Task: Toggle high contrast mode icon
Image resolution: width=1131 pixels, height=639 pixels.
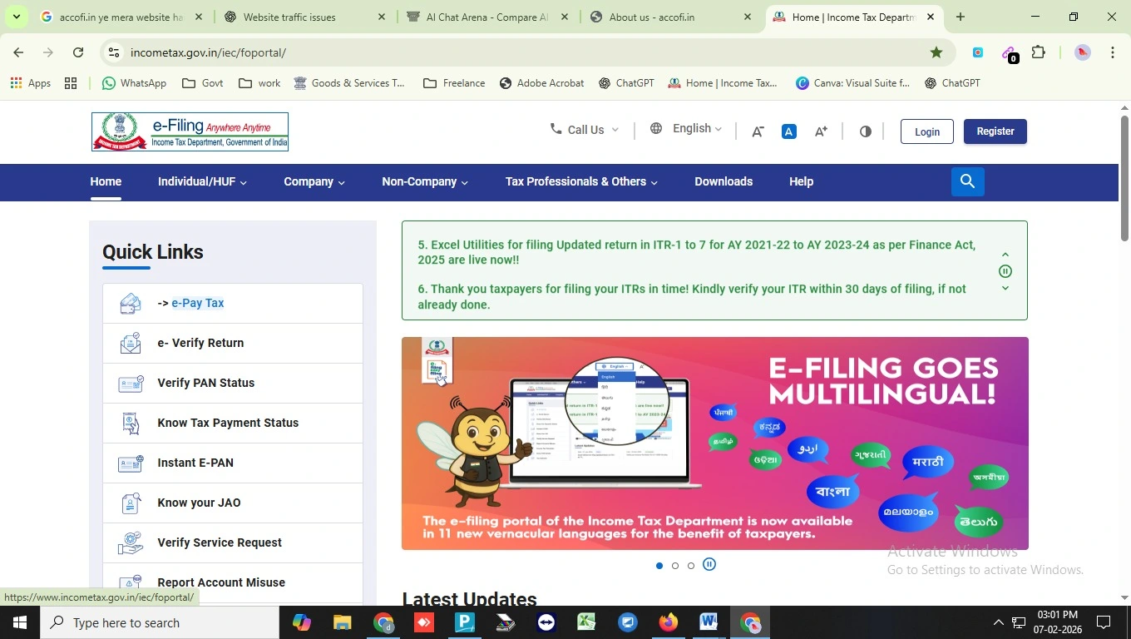Action: [x=866, y=131]
